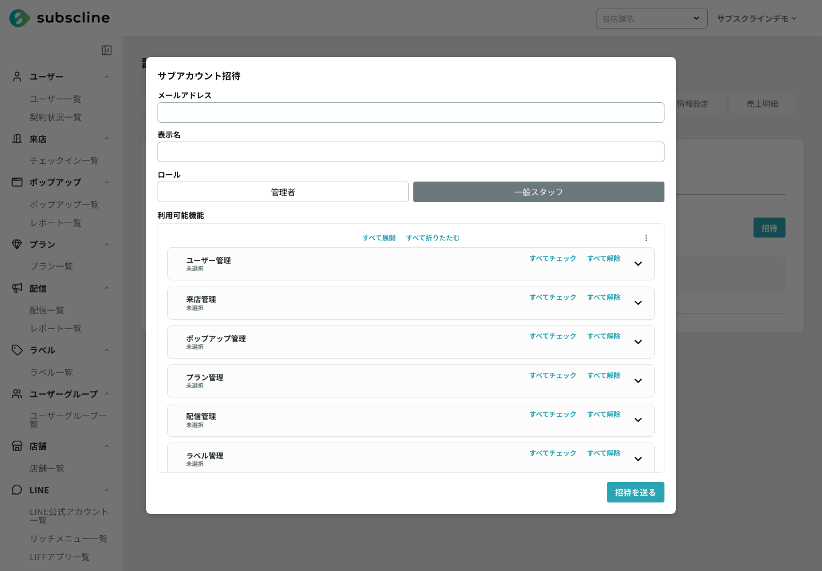Click すべて展開 link
822x571 pixels.
[x=379, y=238]
